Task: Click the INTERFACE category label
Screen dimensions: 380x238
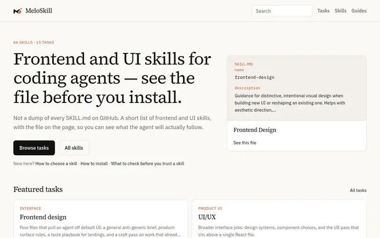Action: pyautogui.click(x=30, y=209)
